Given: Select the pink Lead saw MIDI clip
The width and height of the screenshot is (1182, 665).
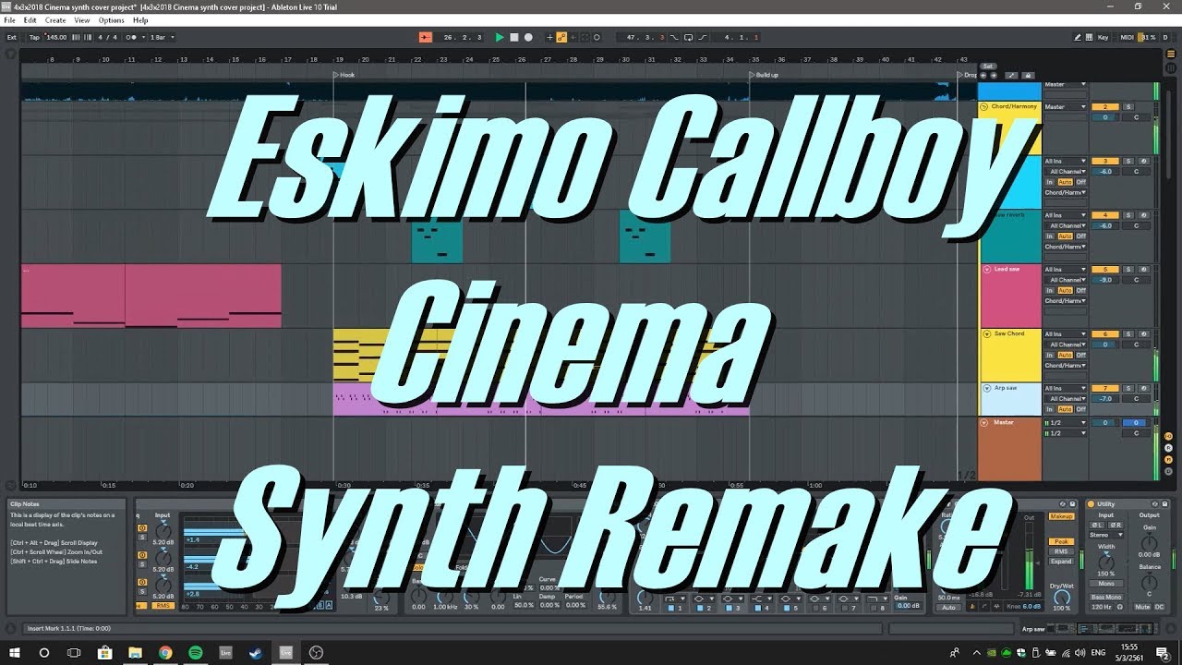Looking at the screenshot, I should (151, 296).
